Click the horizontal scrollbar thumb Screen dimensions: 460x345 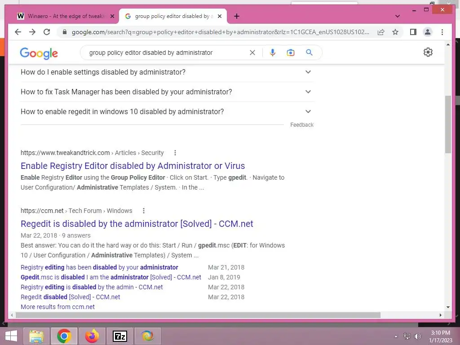(x=198, y=315)
